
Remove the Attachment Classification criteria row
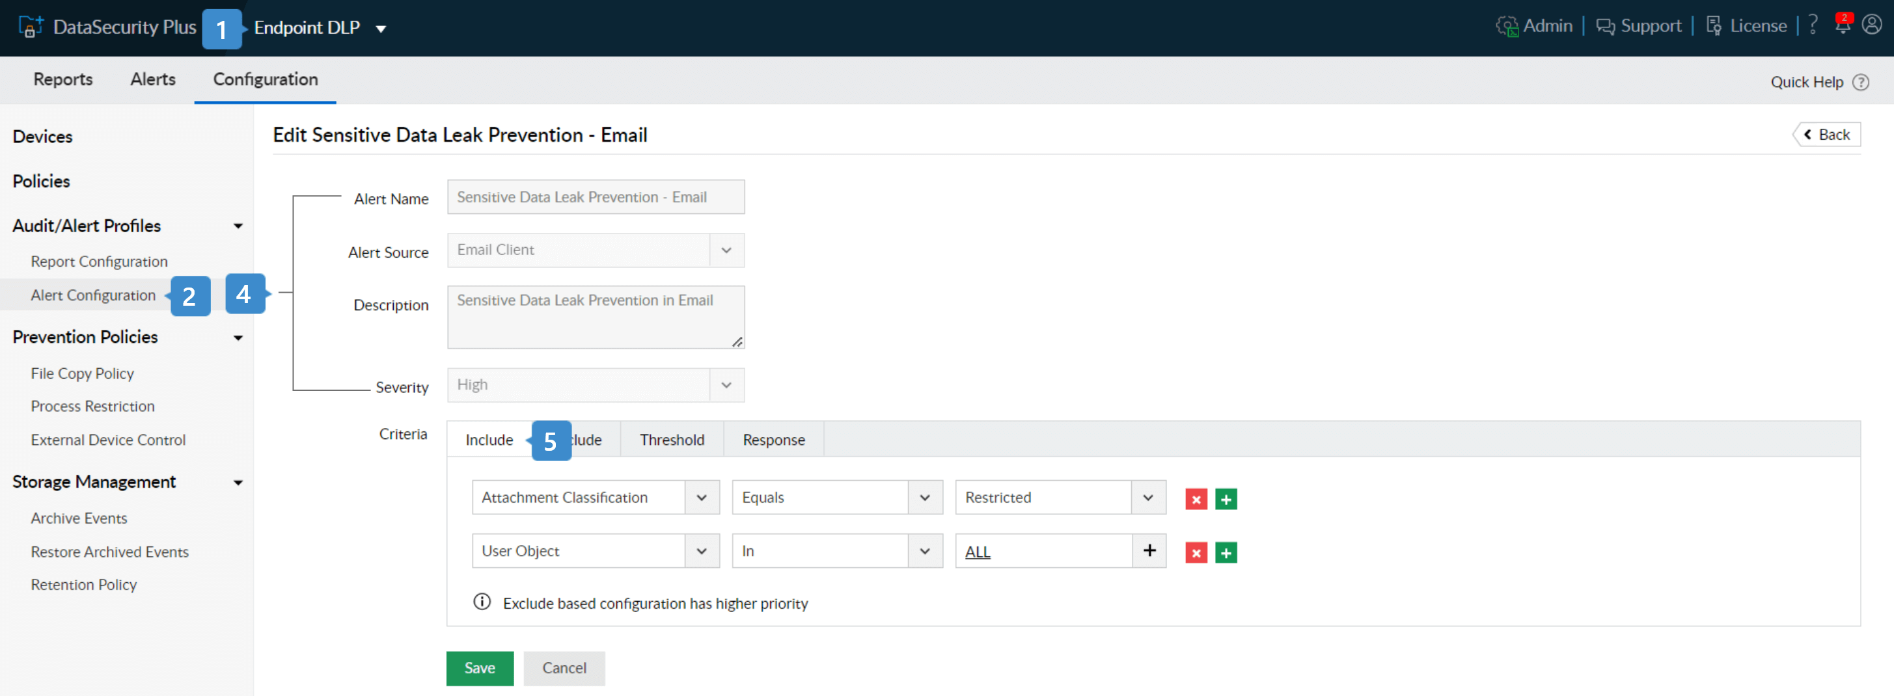(1196, 499)
